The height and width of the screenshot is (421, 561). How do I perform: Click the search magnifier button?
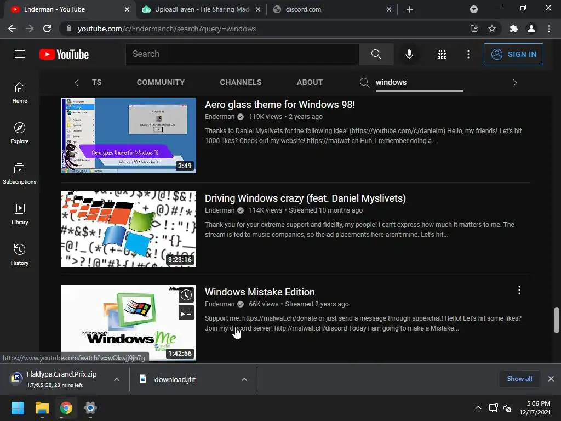[376, 54]
